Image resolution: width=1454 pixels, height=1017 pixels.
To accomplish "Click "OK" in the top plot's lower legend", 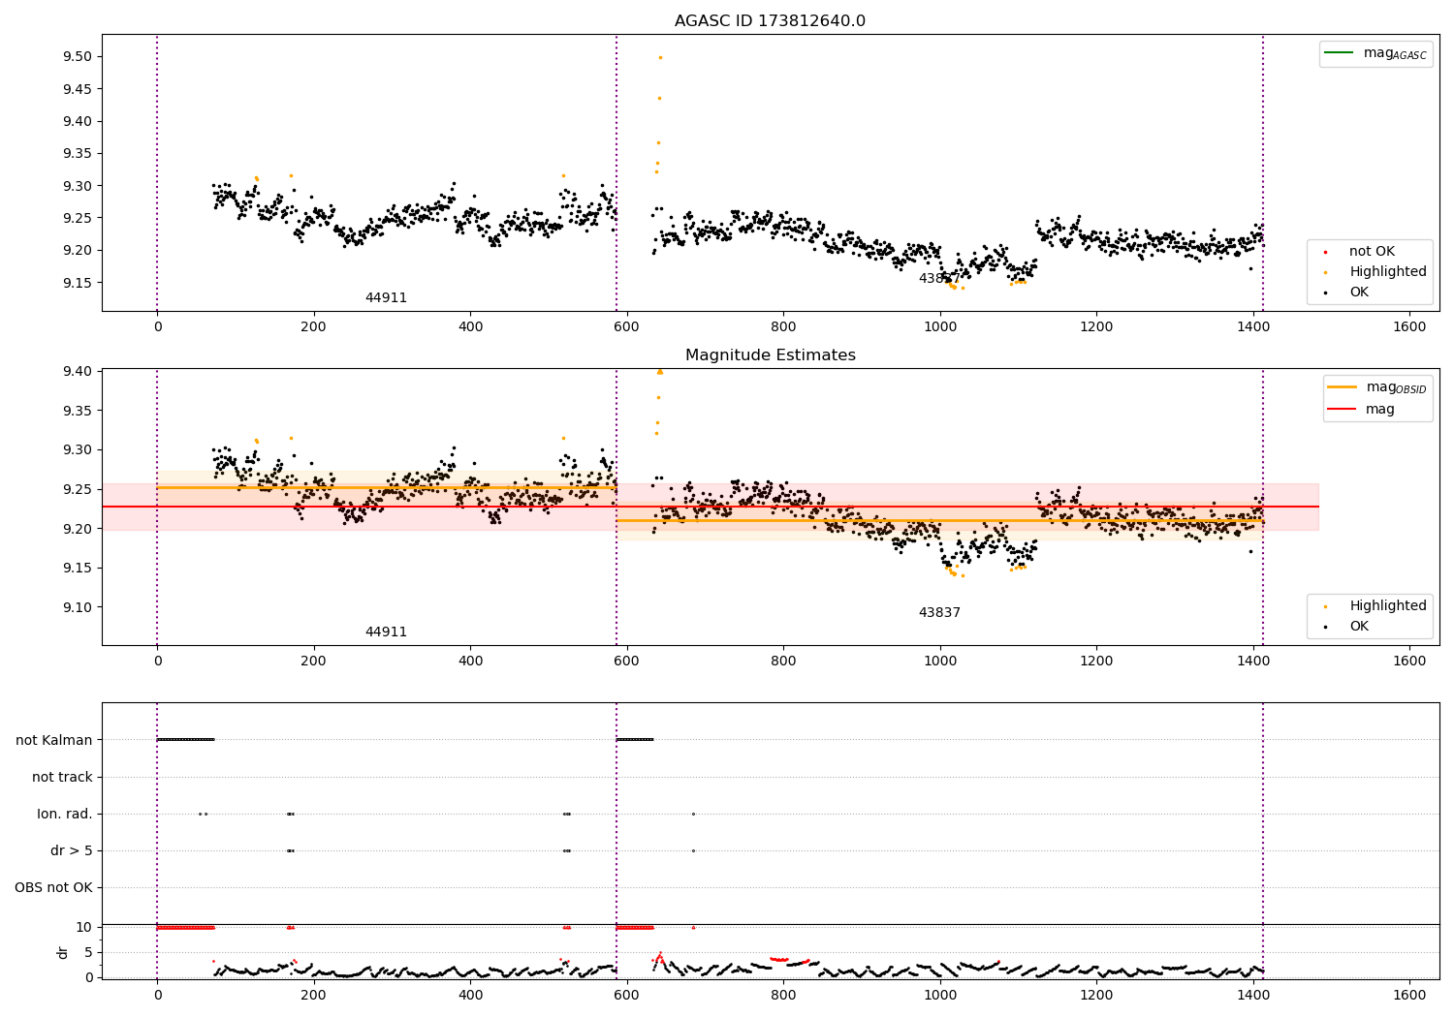I will pos(1359,293).
